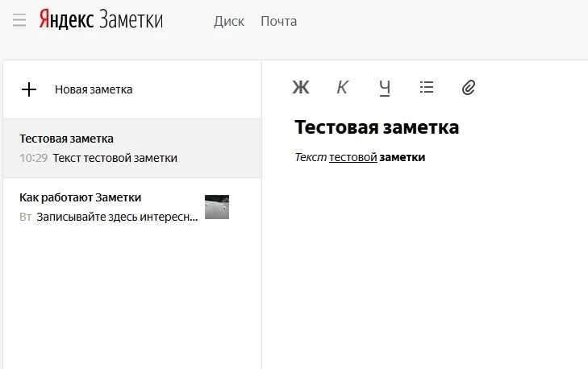Open the hamburger menu icon

coord(19,20)
